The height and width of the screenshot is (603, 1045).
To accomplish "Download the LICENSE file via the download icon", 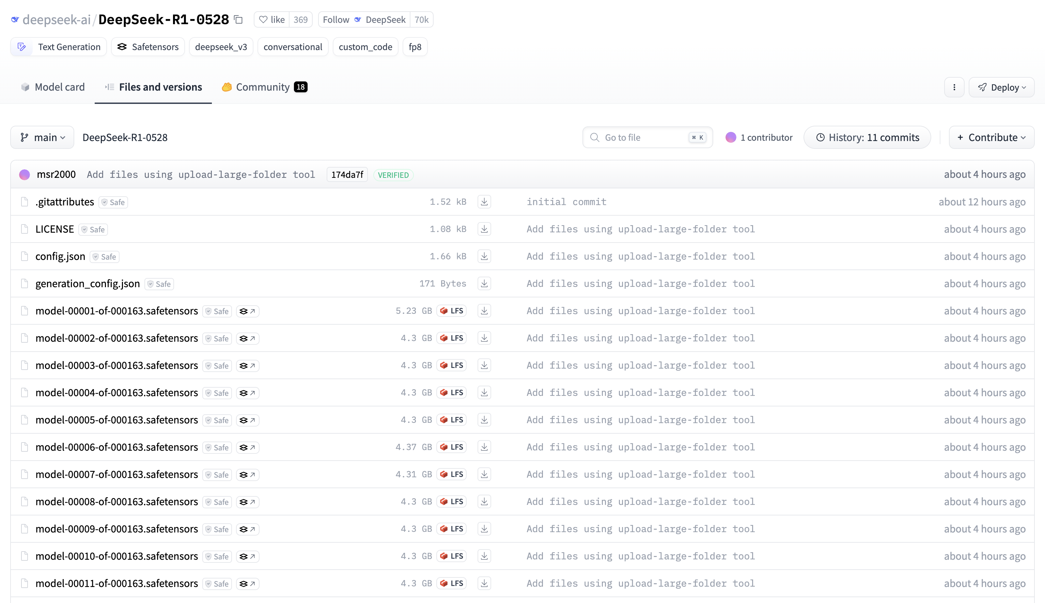I will coord(484,229).
